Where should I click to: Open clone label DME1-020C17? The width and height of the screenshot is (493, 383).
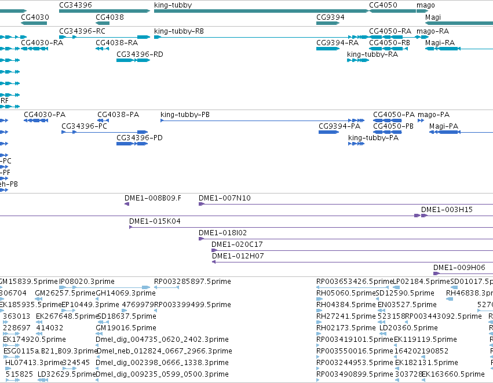point(237,245)
